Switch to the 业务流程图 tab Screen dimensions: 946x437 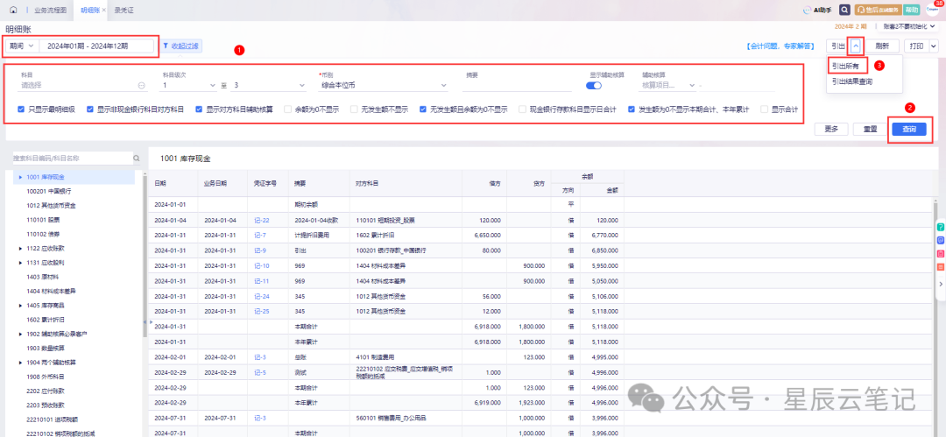[49, 11]
